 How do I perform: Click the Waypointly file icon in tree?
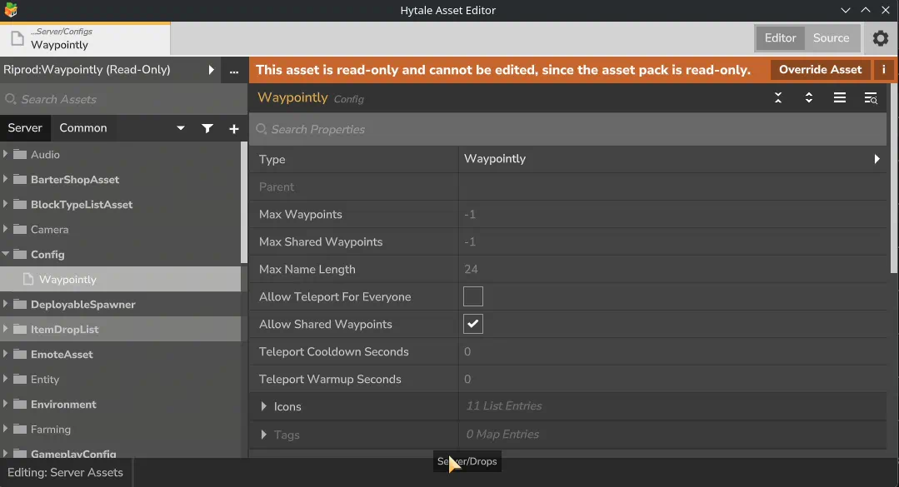pyautogui.click(x=27, y=279)
